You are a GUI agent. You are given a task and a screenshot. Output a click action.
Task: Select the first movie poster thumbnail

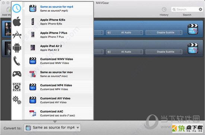[8, 29]
